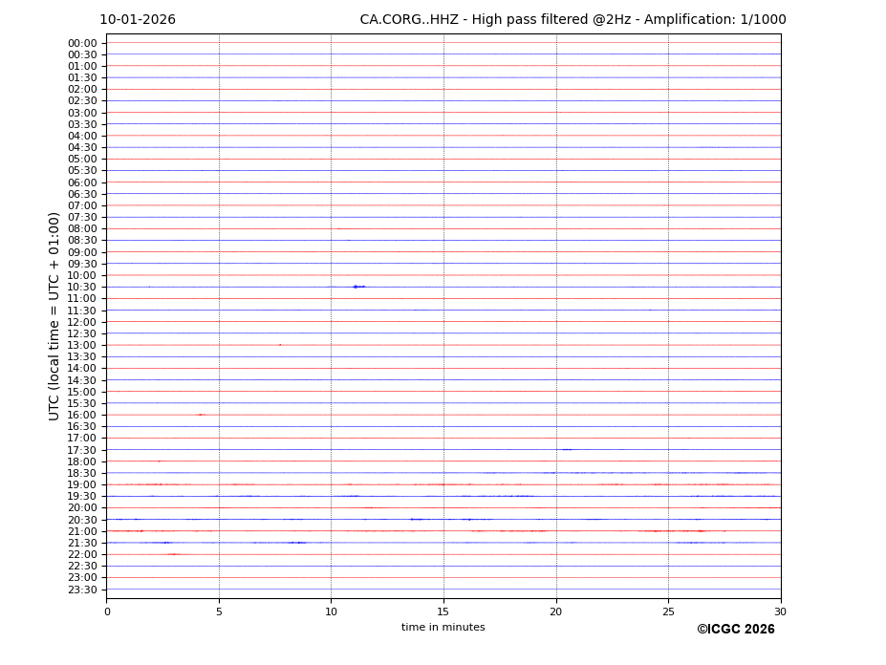886x665 pixels.
Task: Click the 23:30 time label
Action: 82,590
